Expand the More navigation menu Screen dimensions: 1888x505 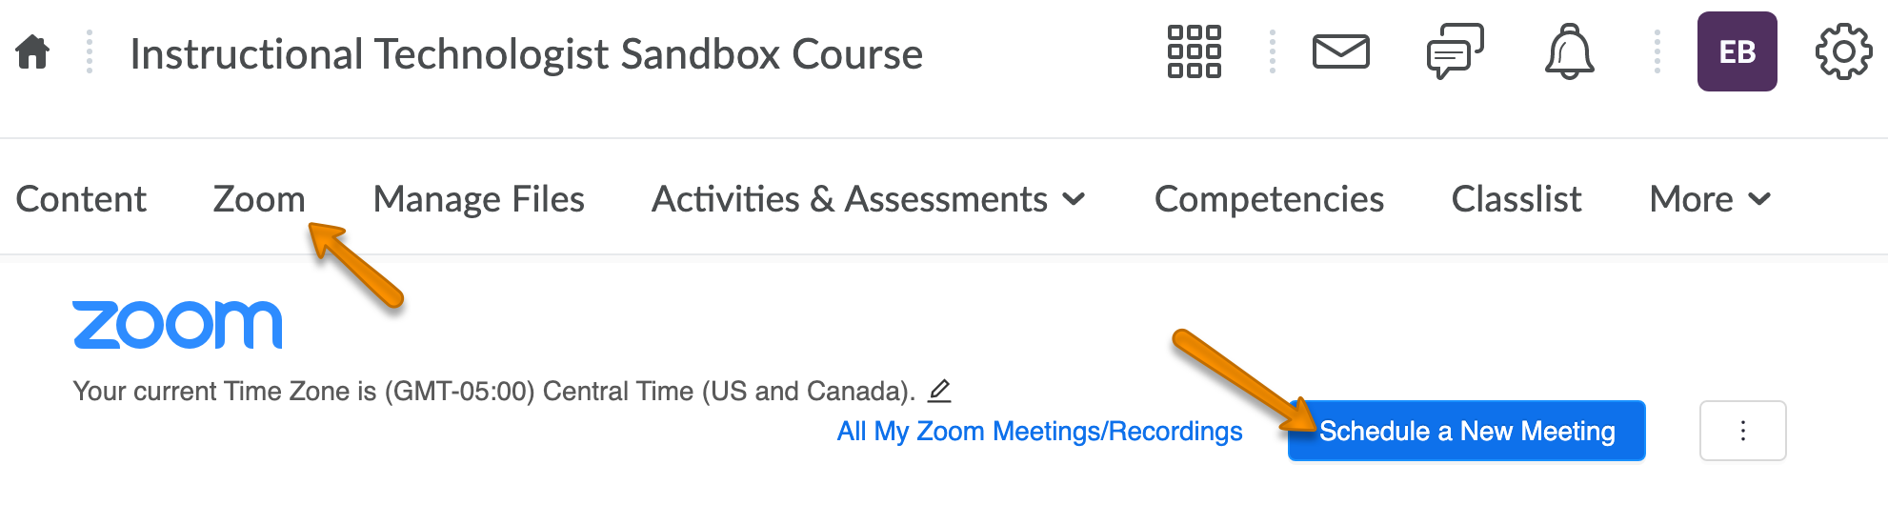[1710, 199]
